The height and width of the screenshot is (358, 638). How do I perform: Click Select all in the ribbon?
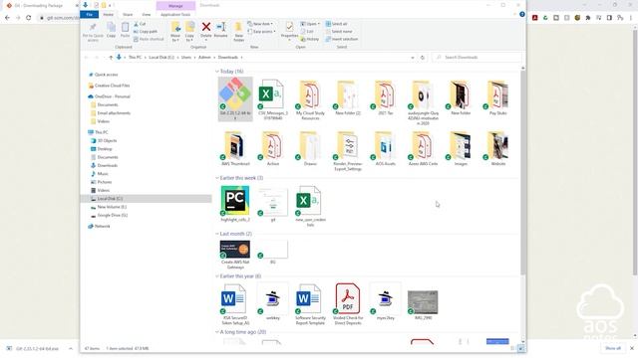(337, 24)
